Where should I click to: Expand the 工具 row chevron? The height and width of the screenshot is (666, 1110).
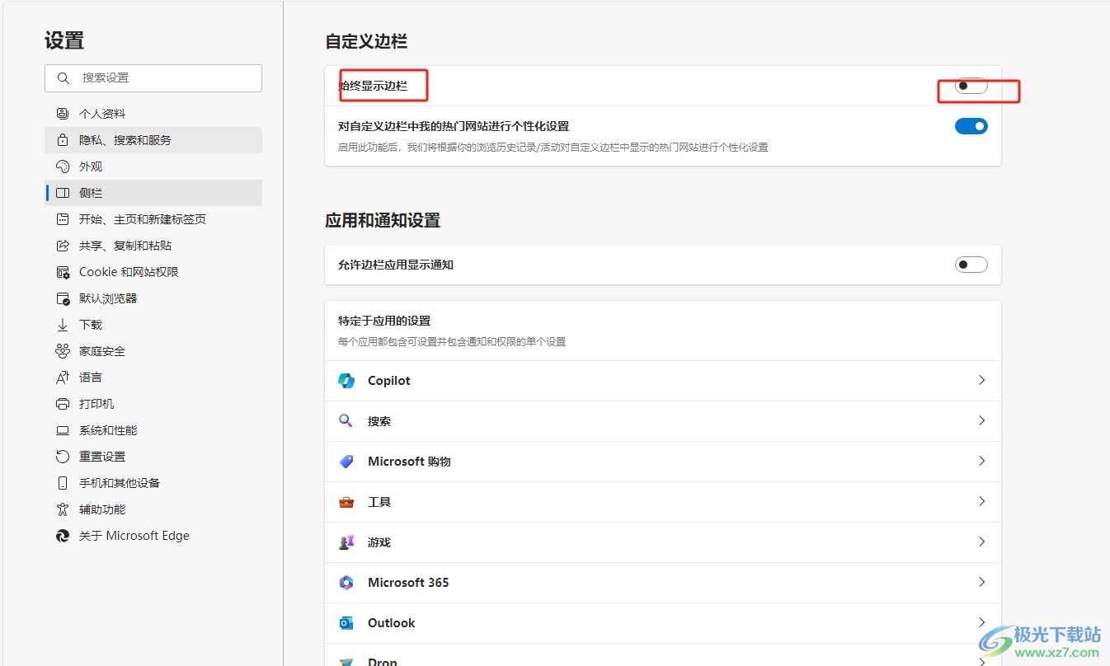tap(981, 502)
